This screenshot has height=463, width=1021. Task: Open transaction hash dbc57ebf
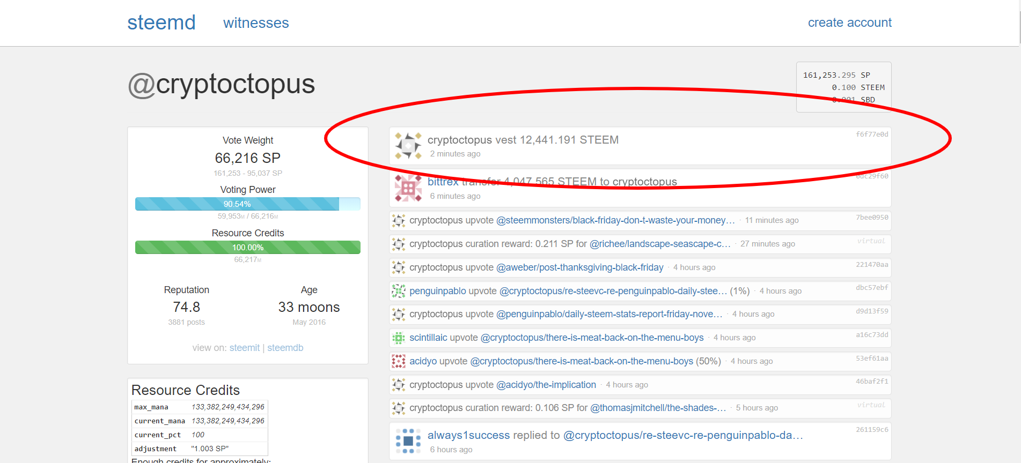tap(872, 288)
